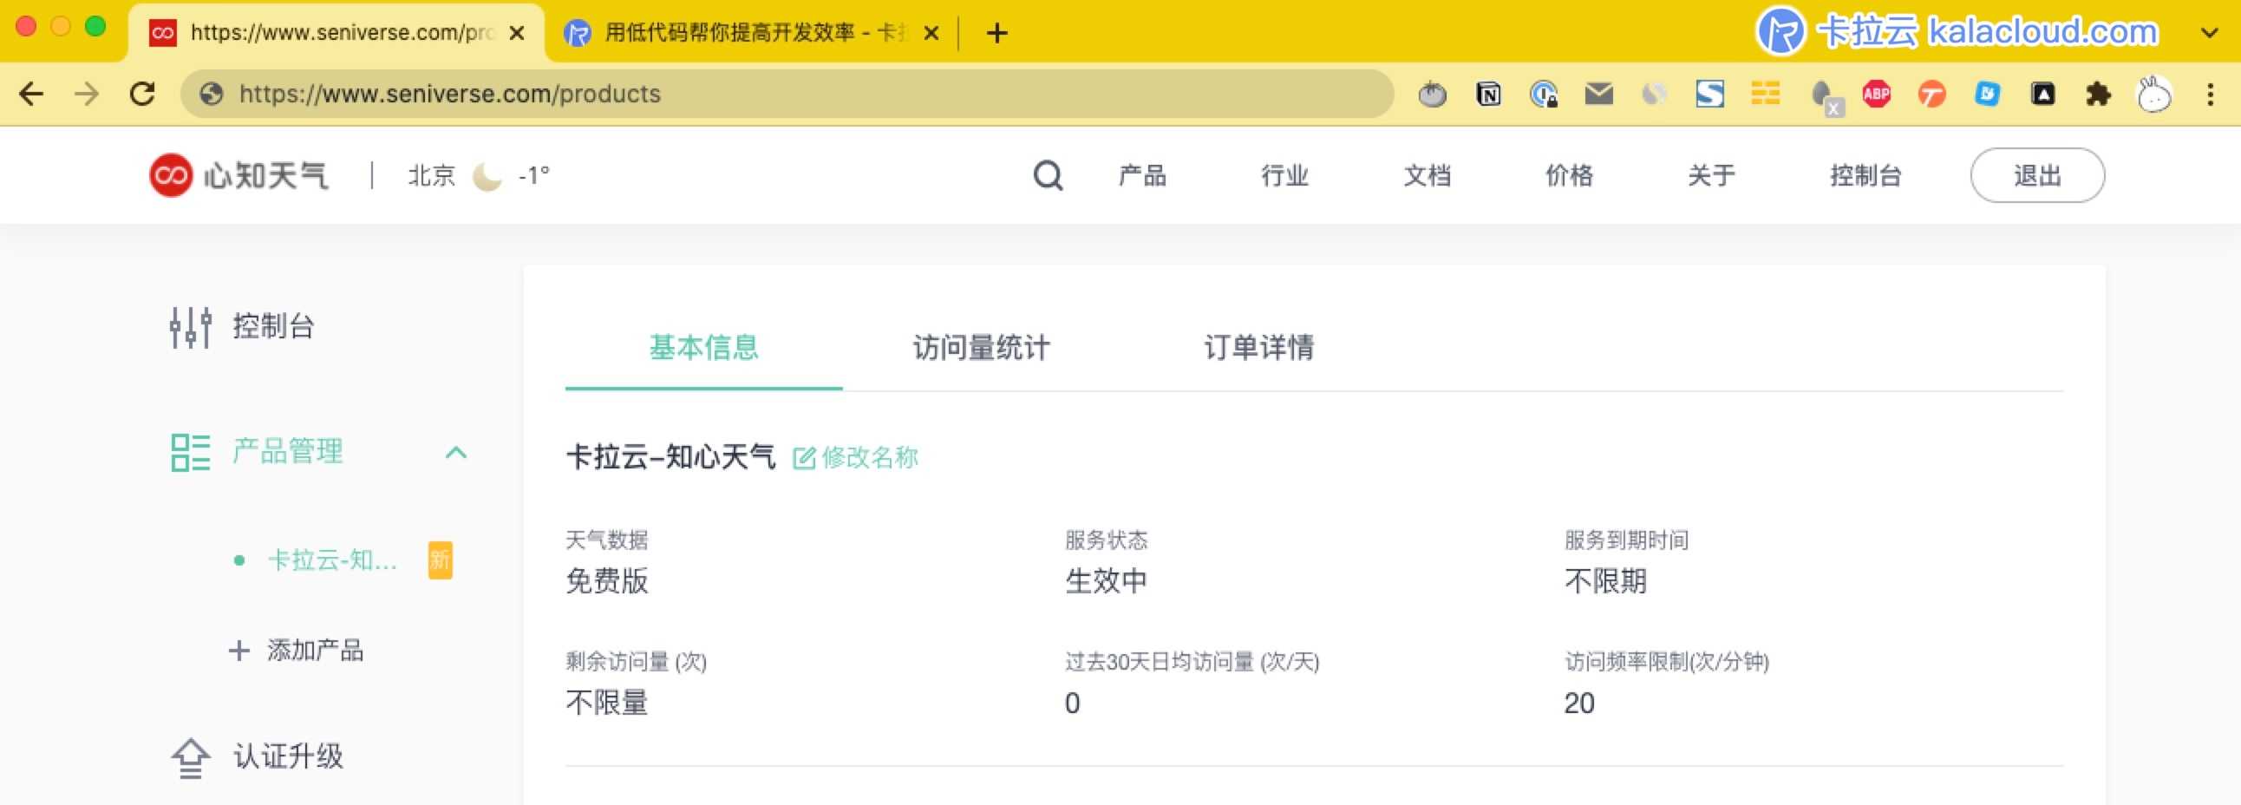Click the 北京 city label

point(432,176)
